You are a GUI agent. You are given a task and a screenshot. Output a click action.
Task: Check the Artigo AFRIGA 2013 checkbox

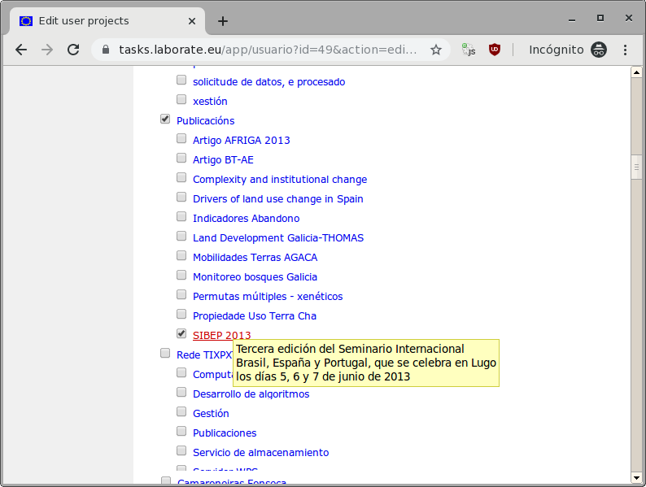[x=181, y=139]
